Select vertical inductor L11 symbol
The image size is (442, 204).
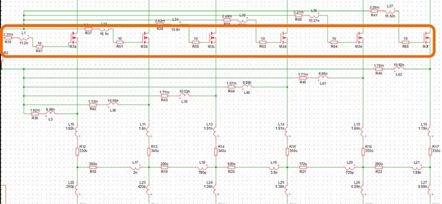(149, 131)
